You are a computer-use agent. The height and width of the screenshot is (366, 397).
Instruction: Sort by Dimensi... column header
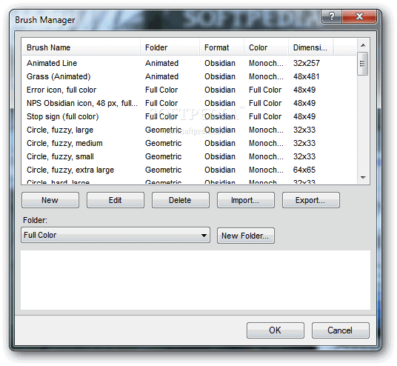pos(311,47)
